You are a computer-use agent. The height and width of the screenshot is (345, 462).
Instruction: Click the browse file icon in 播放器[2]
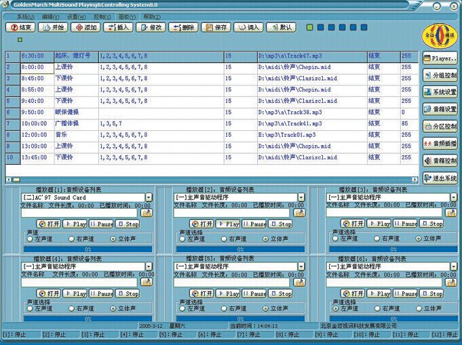[x=299, y=213]
